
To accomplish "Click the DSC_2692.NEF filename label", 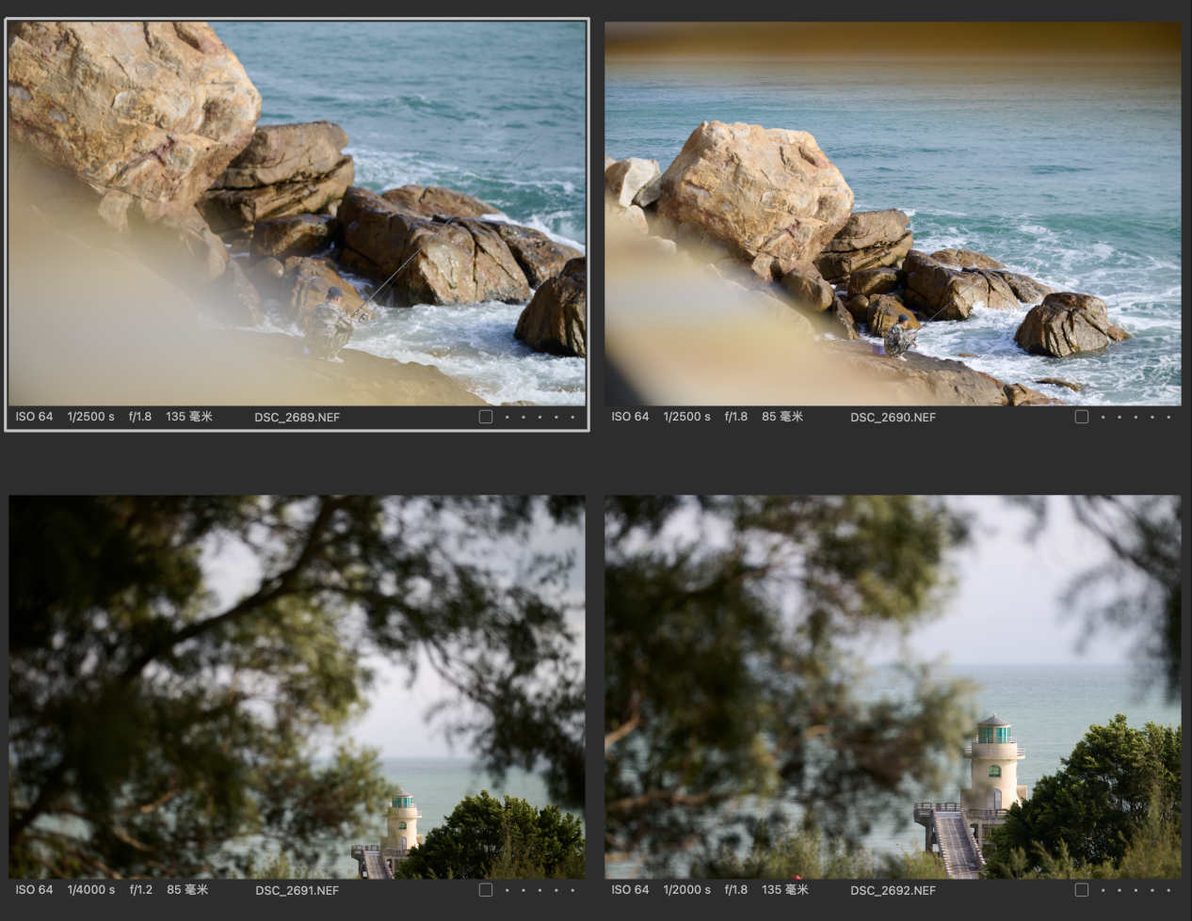I will pyautogui.click(x=893, y=890).
